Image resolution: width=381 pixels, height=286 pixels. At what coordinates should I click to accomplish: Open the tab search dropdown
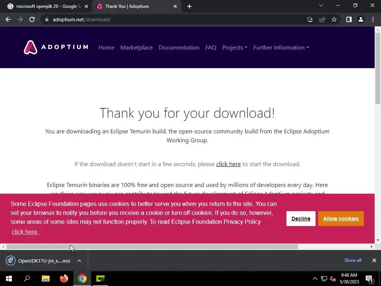tap(321, 5)
